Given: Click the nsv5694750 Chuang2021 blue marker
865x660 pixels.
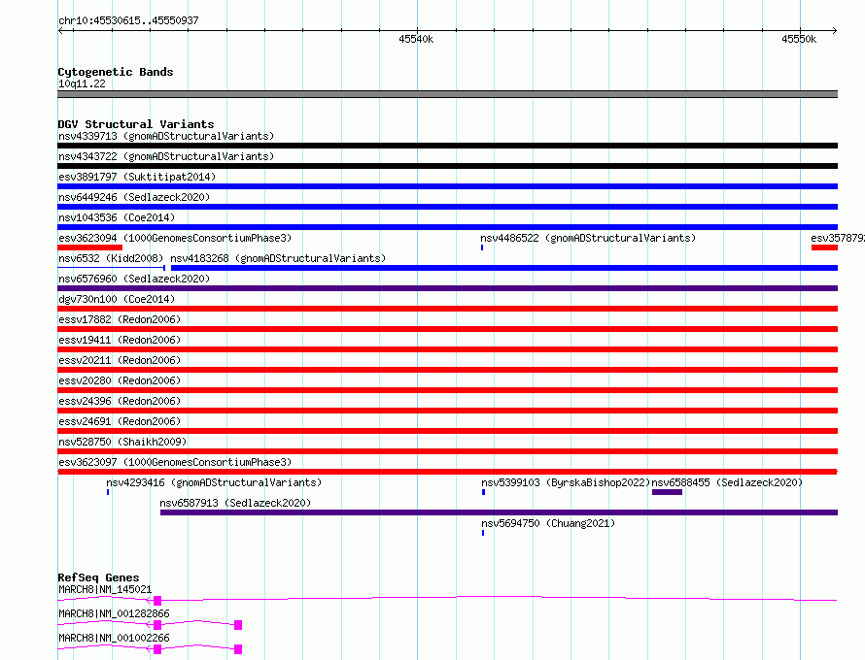Looking at the screenshot, I should pyautogui.click(x=483, y=533).
